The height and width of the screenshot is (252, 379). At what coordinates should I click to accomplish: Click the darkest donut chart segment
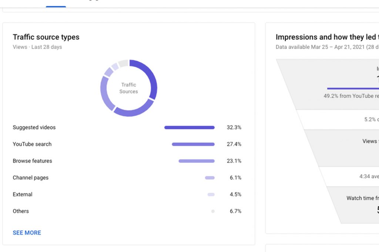(151, 78)
